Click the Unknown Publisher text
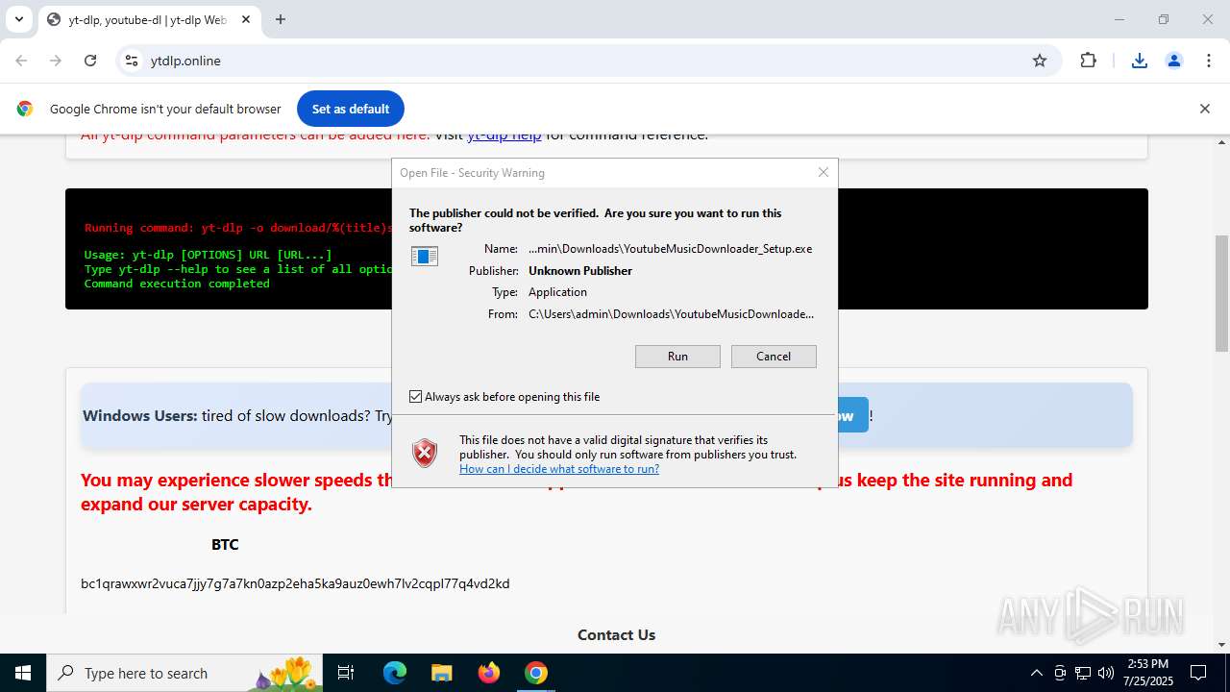Viewport: 1230px width, 692px height. click(580, 271)
